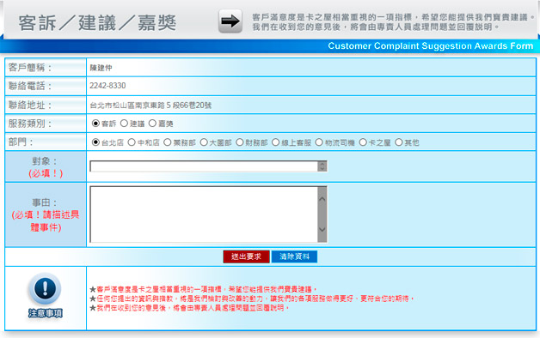Click the 聯絡地址 label
Screen dimensions: 540x338
pos(30,105)
